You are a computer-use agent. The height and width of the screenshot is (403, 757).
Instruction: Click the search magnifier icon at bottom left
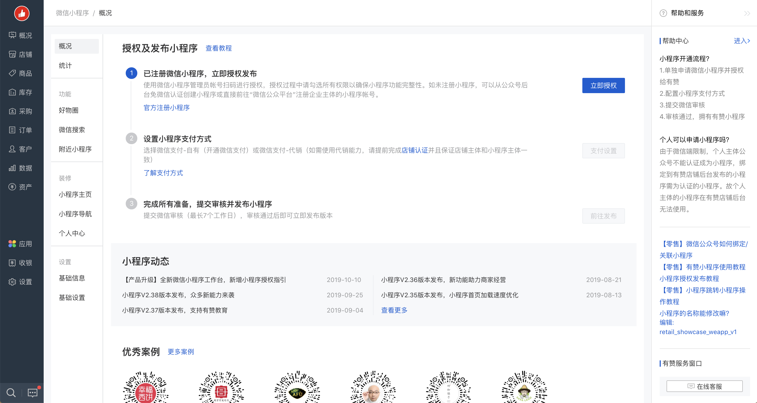click(x=11, y=392)
